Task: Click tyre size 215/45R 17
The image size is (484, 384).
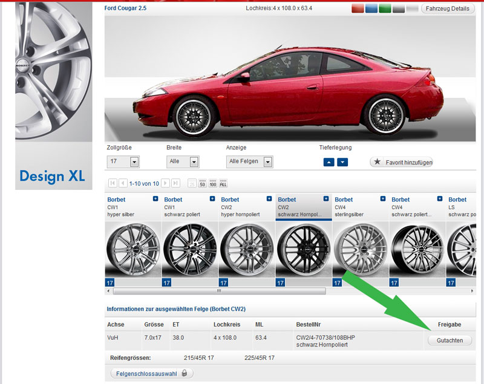Action: pyautogui.click(x=199, y=358)
